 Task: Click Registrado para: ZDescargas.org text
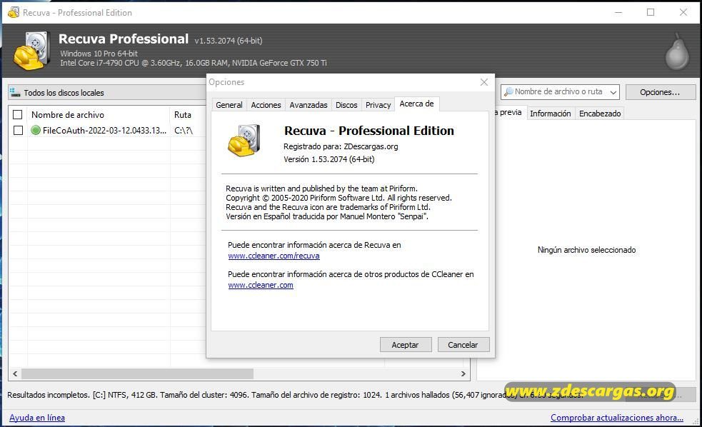click(x=341, y=146)
